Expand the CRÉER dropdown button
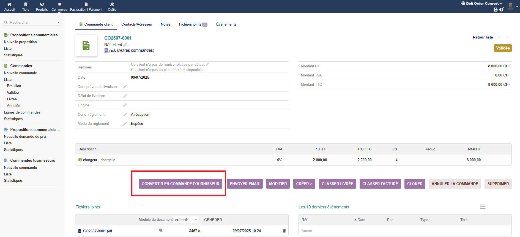The width and height of the screenshot is (520, 237). (x=304, y=184)
